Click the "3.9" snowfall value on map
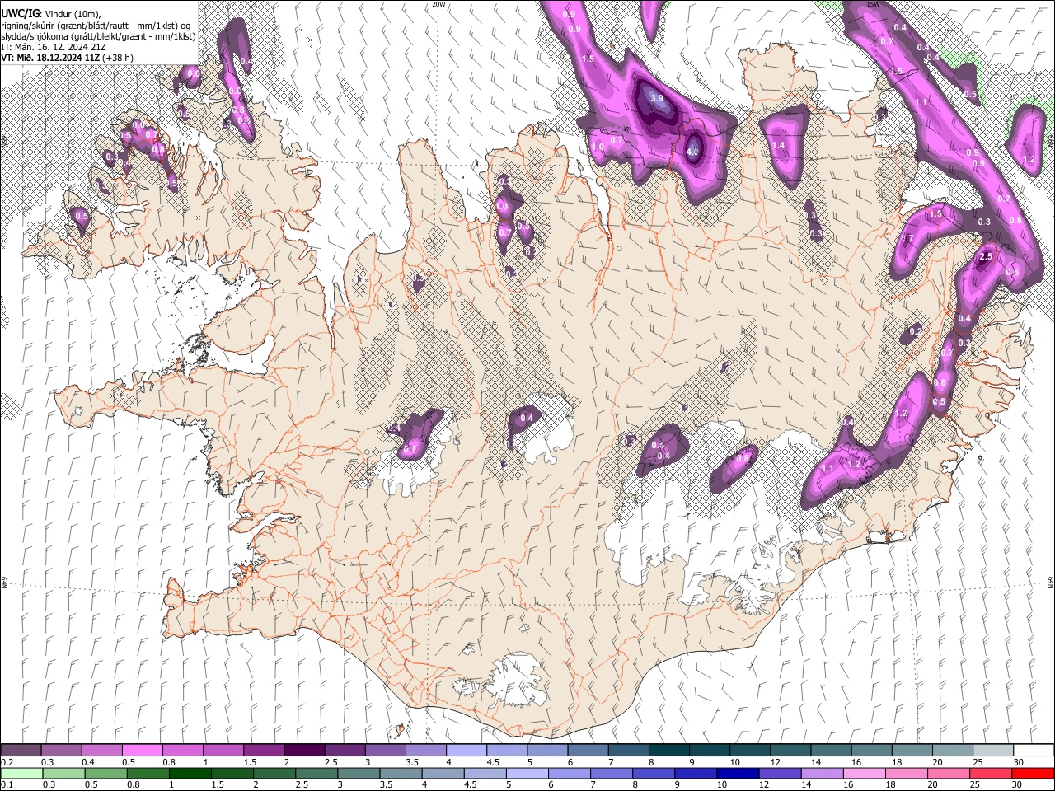The height and width of the screenshot is (791, 1055). point(657,98)
